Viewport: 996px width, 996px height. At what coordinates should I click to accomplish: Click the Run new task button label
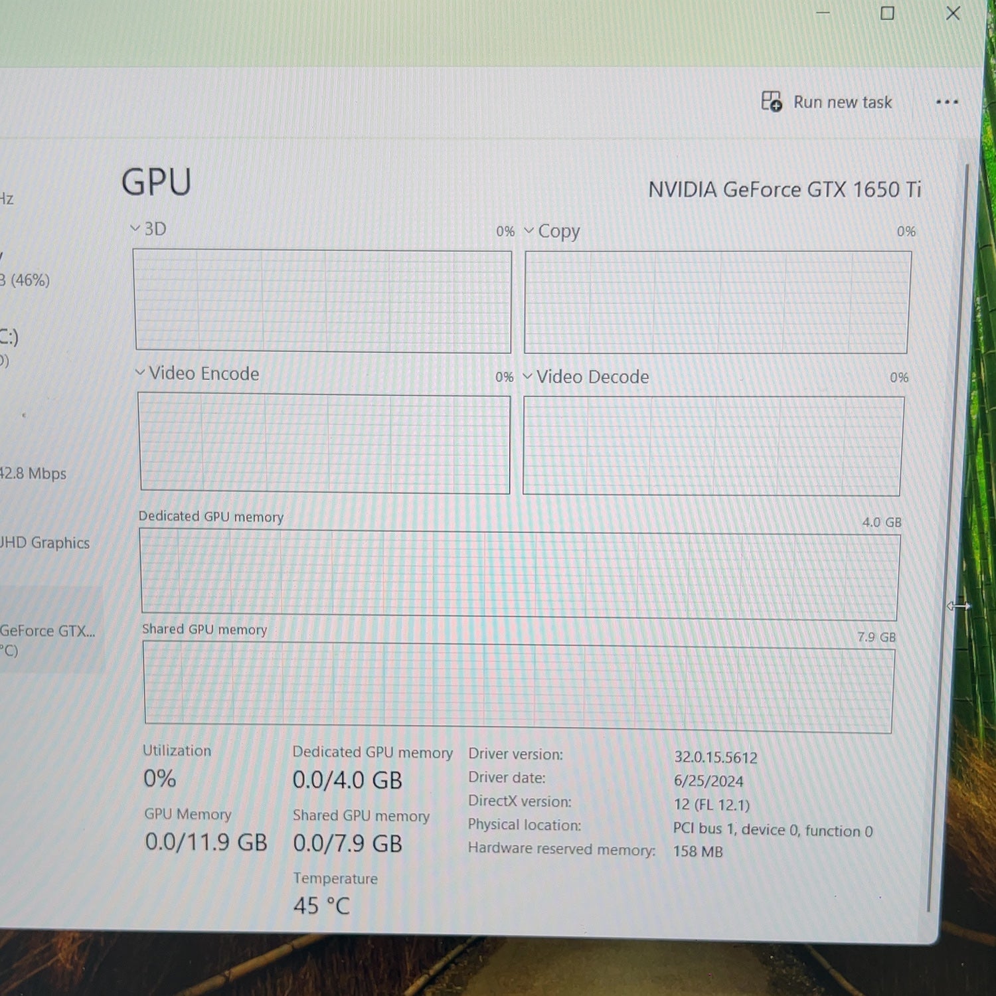click(x=843, y=102)
